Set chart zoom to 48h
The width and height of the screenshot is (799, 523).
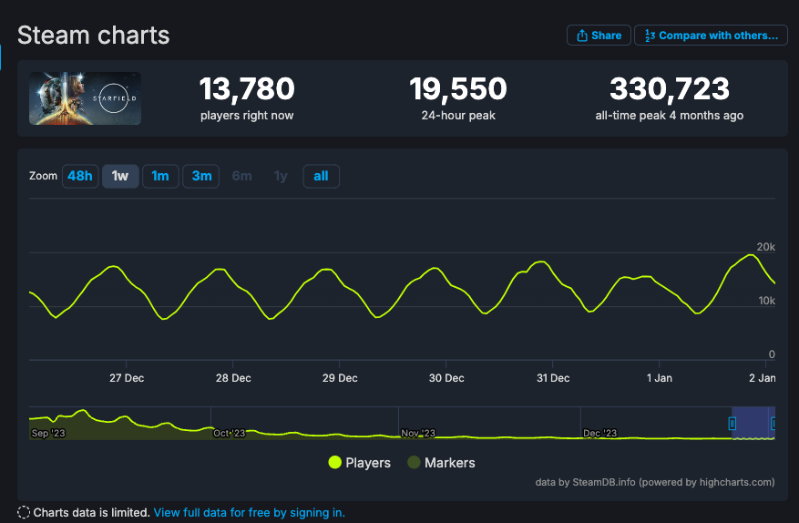point(80,177)
